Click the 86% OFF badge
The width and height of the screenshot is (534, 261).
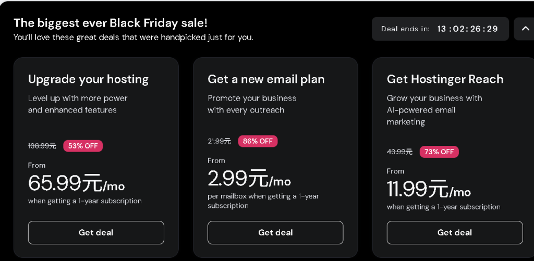(x=258, y=141)
